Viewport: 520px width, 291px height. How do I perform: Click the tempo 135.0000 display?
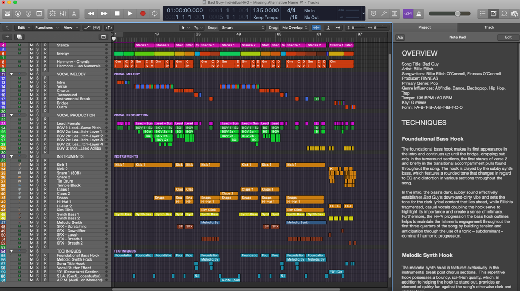(x=266, y=10)
